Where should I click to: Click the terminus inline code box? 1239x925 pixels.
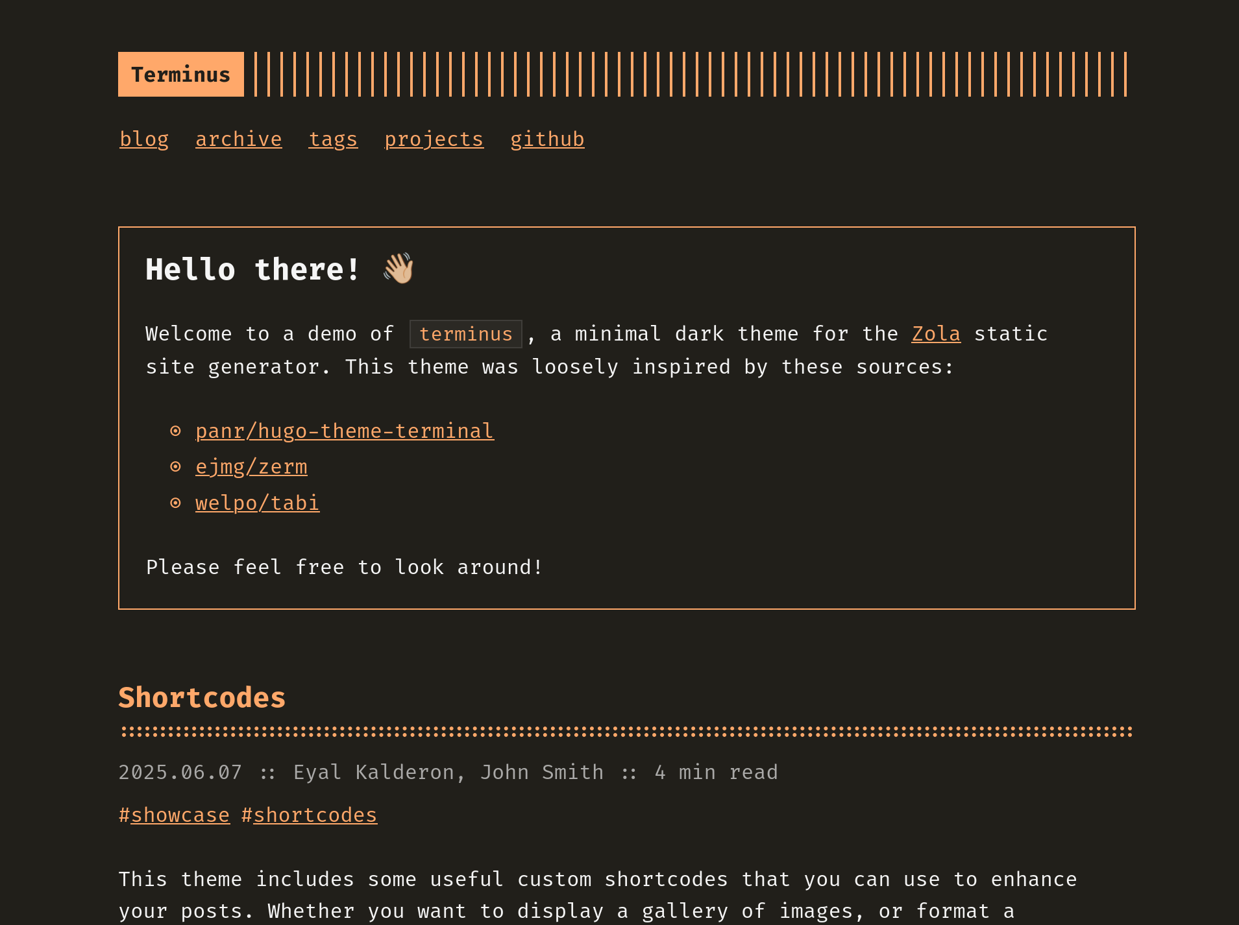465,333
